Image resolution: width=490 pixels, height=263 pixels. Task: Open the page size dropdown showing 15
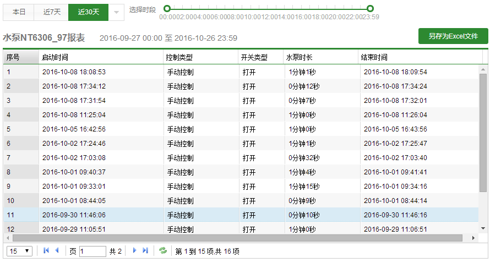coord(20,251)
